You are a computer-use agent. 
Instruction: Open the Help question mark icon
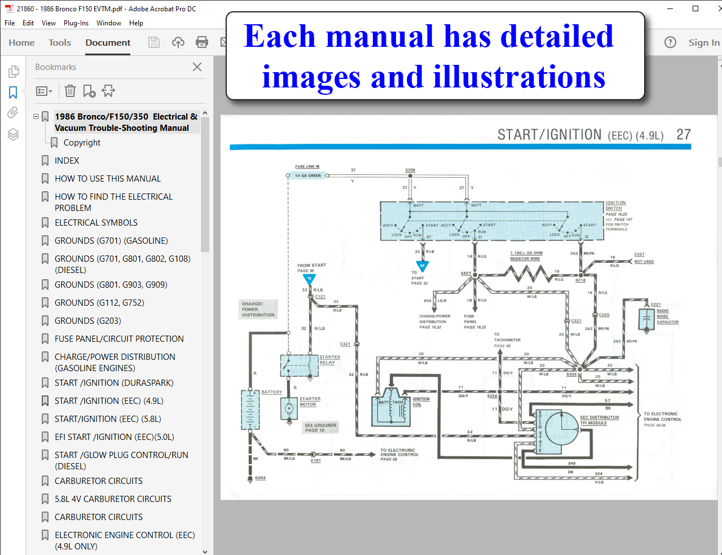tap(670, 42)
